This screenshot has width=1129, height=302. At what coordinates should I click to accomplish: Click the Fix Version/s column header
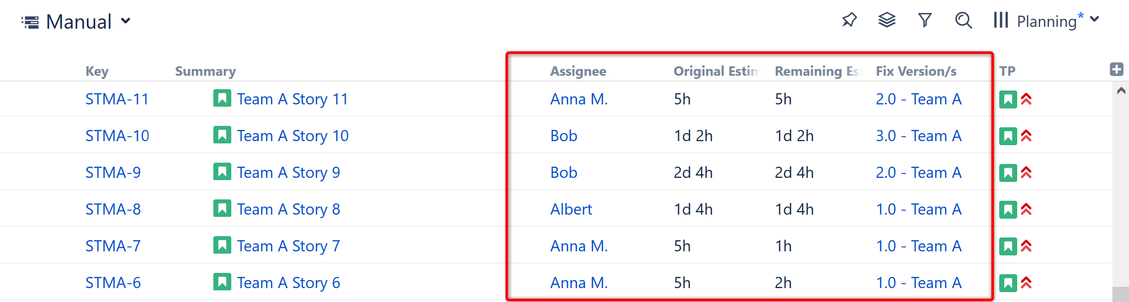tap(916, 71)
